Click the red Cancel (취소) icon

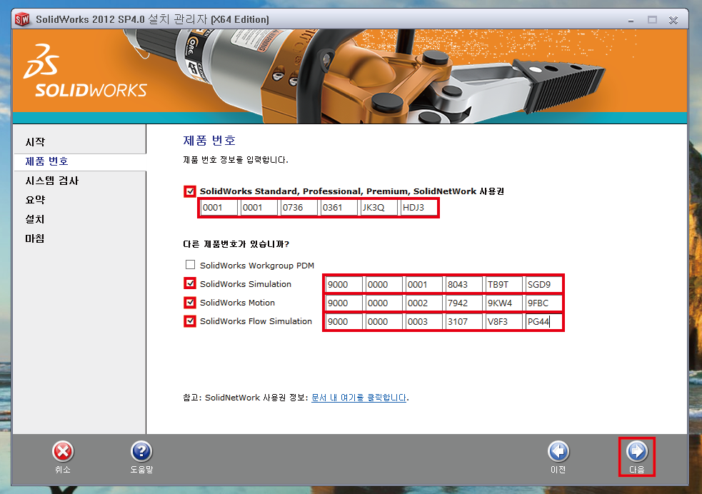pos(63,451)
